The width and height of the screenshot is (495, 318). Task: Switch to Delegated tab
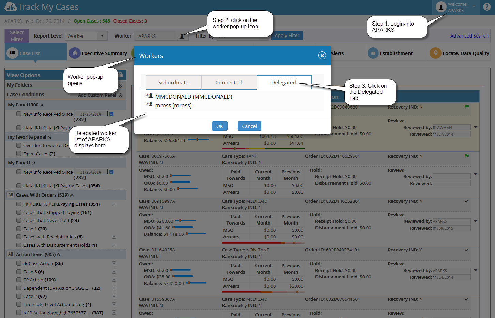pos(284,83)
